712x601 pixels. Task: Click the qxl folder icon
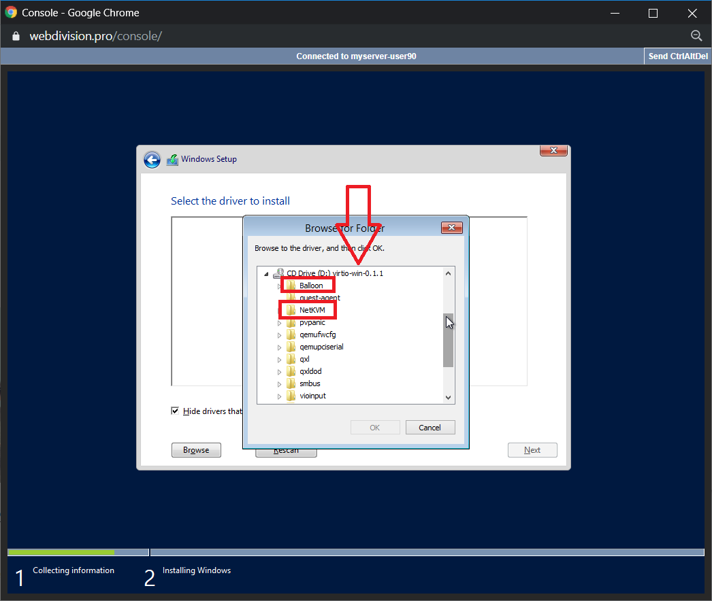[291, 359]
